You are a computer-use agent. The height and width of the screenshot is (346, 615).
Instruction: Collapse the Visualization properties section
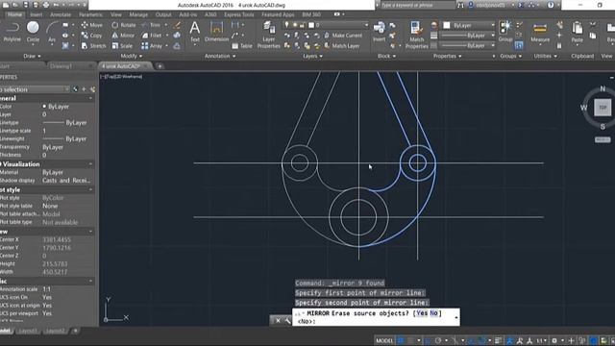click(x=90, y=164)
